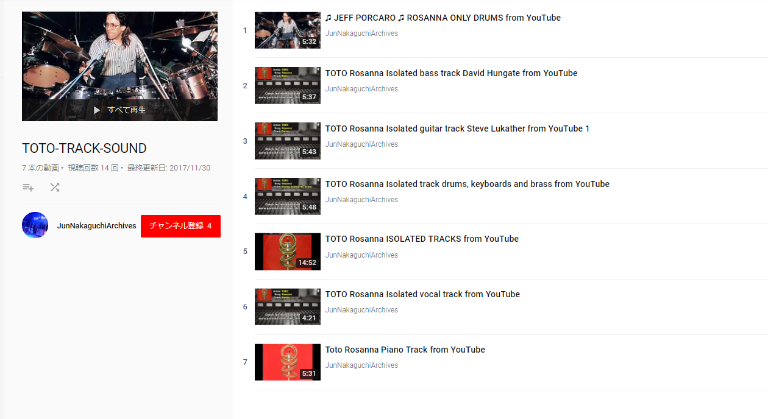This screenshot has width=768, height=419.
Task: Click the TOTO-TRACK-SOUND playlist title
Action: pos(84,149)
